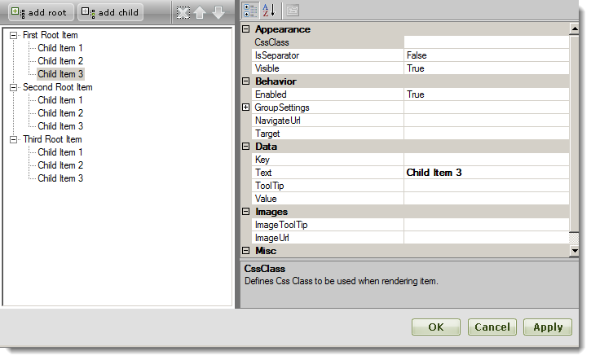Move selected item up with arrow icon
Viewport: 591px width, 360px height.
coord(200,12)
